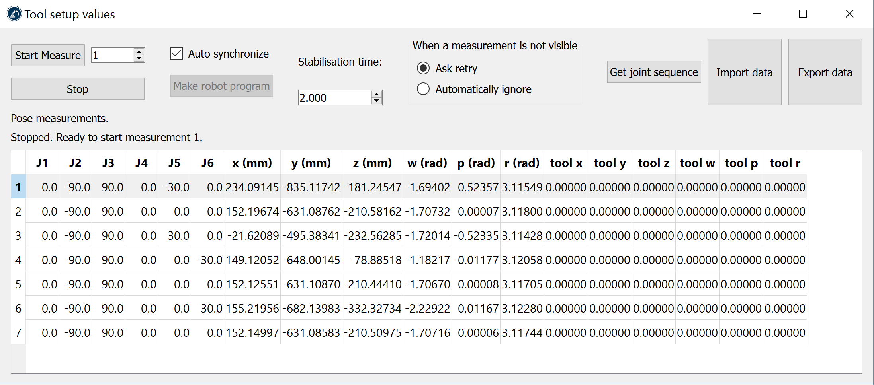This screenshot has width=874, height=385.
Task: Select row 7 header in the table
Action: click(18, 333)
